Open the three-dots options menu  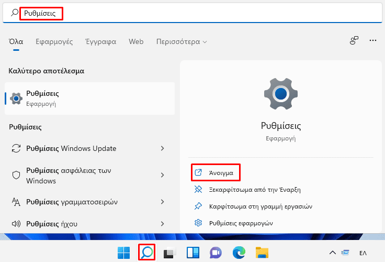click(373, 40)
